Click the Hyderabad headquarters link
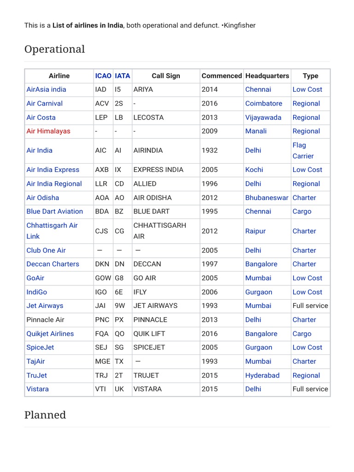Viewport: 354px width, 472px height. point(262,375)
